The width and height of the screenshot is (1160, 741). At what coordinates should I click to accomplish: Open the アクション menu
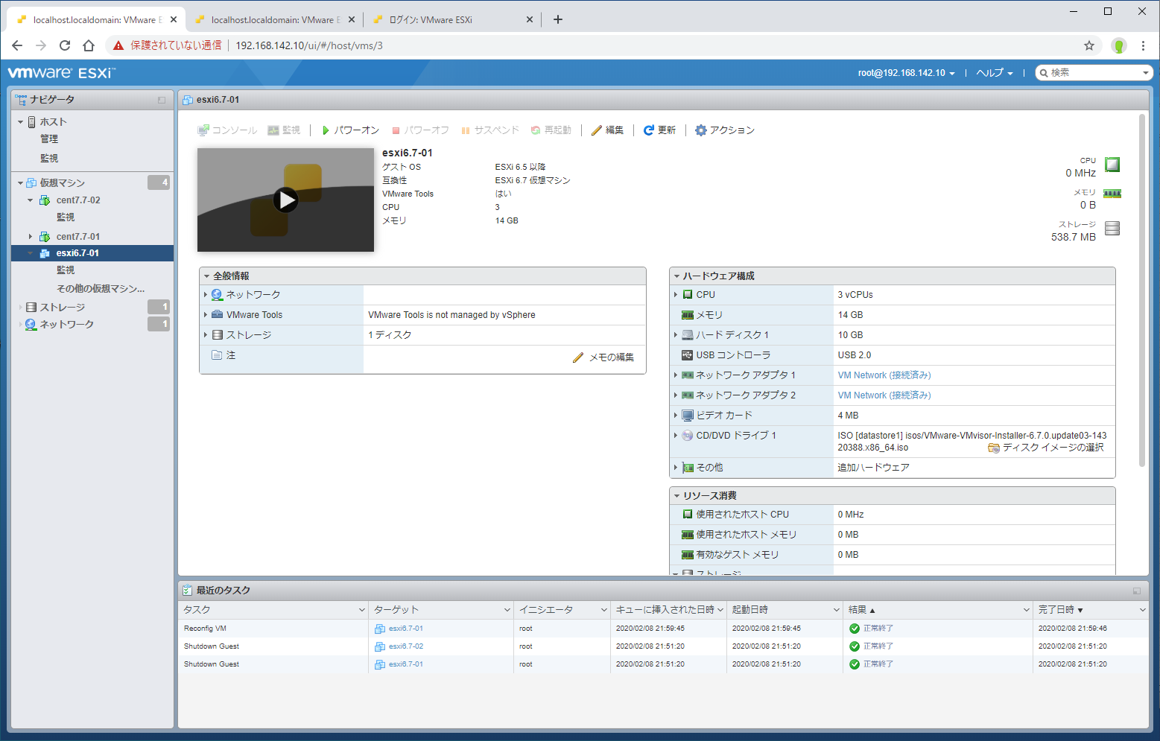[x=724, y=130]
